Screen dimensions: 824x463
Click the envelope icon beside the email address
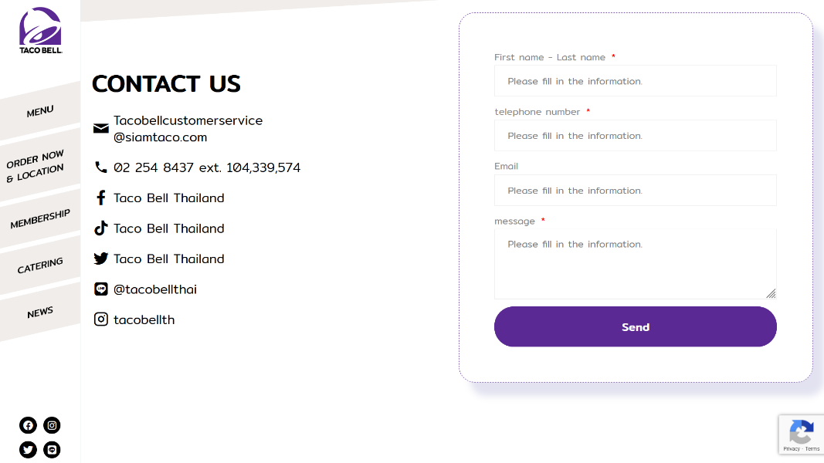pos(101,128)
